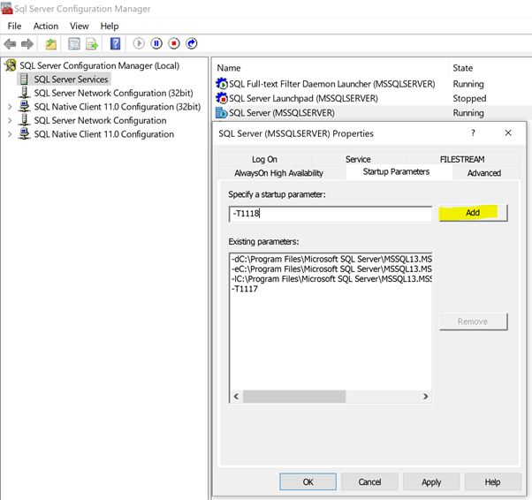532x500 pixels.
Task: Click the Remove button
Action: (x=473, y=322)
